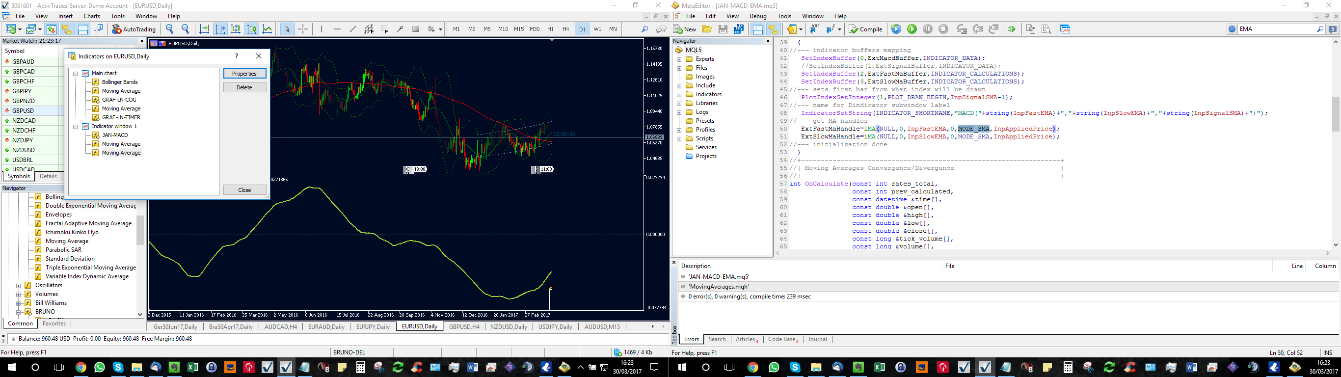Draw a vertical line on the chart
This screenshot has width=1341, height=377.
pyautogui.click(x=322, y=29)
